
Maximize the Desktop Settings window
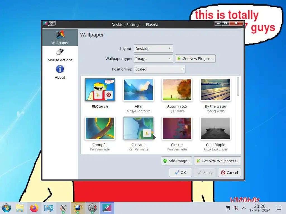coord(225,23)
